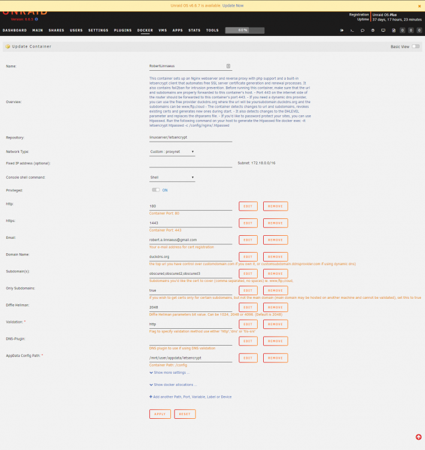Viewport: 425px width, 450px height.
Task: Click Edit for the Validation row
Action: point(248,324)
